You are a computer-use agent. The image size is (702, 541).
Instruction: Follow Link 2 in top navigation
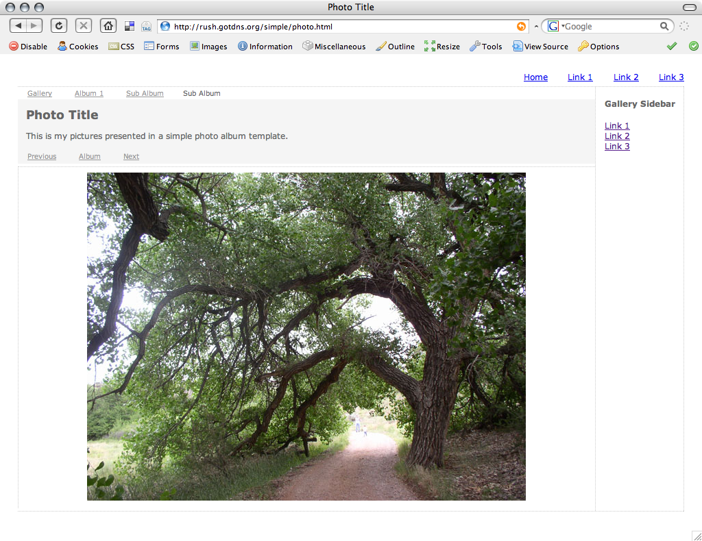point(626,77)
